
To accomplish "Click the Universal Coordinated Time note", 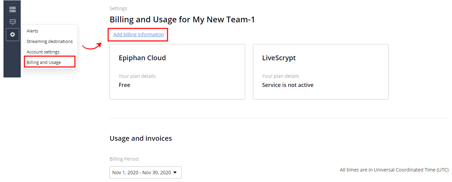I will 394,170.
